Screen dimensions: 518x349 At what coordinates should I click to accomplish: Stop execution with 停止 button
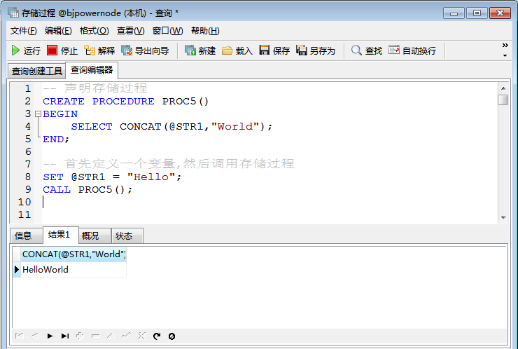pos(62,50)
